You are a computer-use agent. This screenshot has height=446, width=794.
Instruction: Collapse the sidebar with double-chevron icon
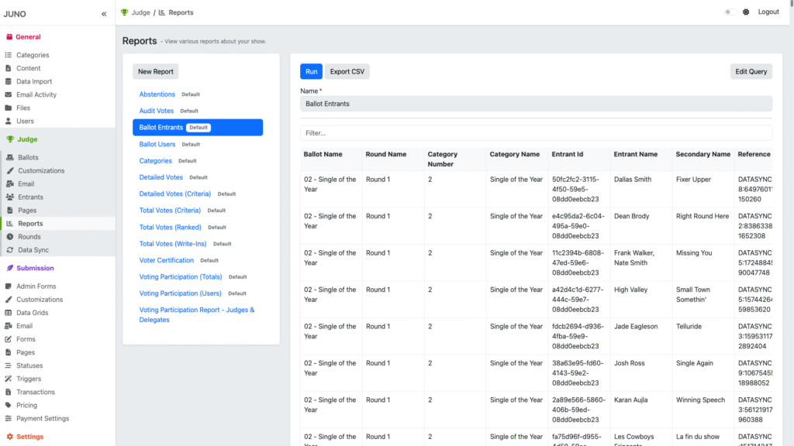tap(104, 14)
